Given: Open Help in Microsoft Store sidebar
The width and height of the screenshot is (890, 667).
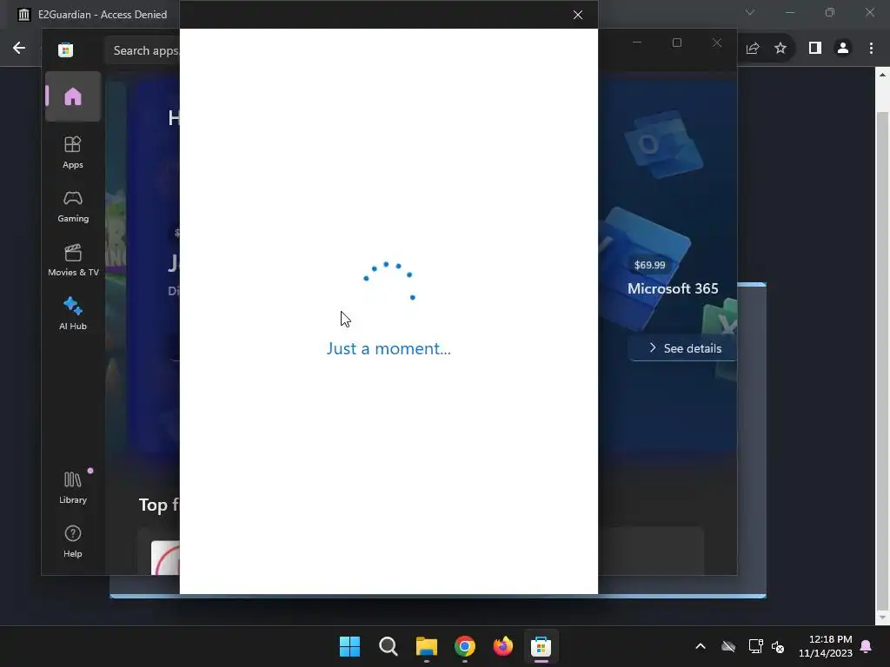Looking at the screenshot, I should click(x=73, y=542).
